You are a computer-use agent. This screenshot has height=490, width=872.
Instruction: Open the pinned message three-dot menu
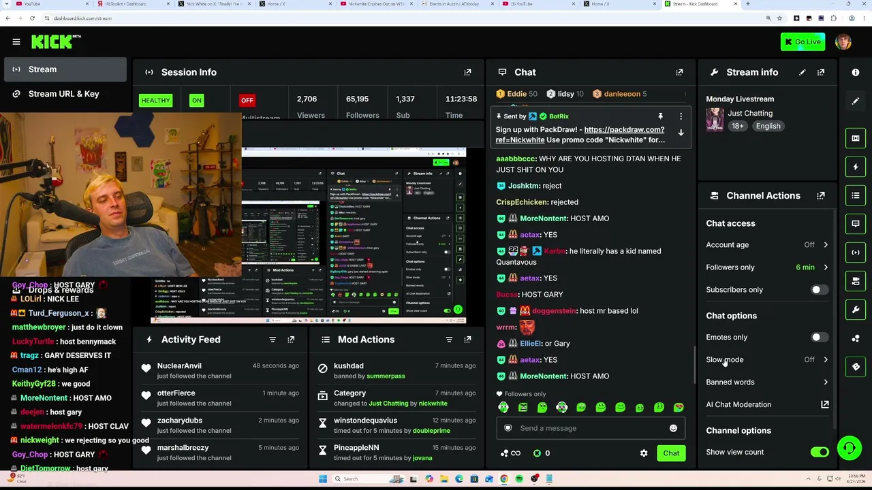point(681,116)
